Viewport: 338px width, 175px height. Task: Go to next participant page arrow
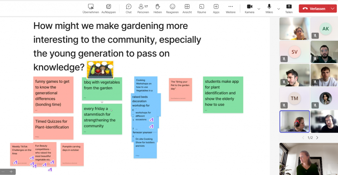(317, 138)
